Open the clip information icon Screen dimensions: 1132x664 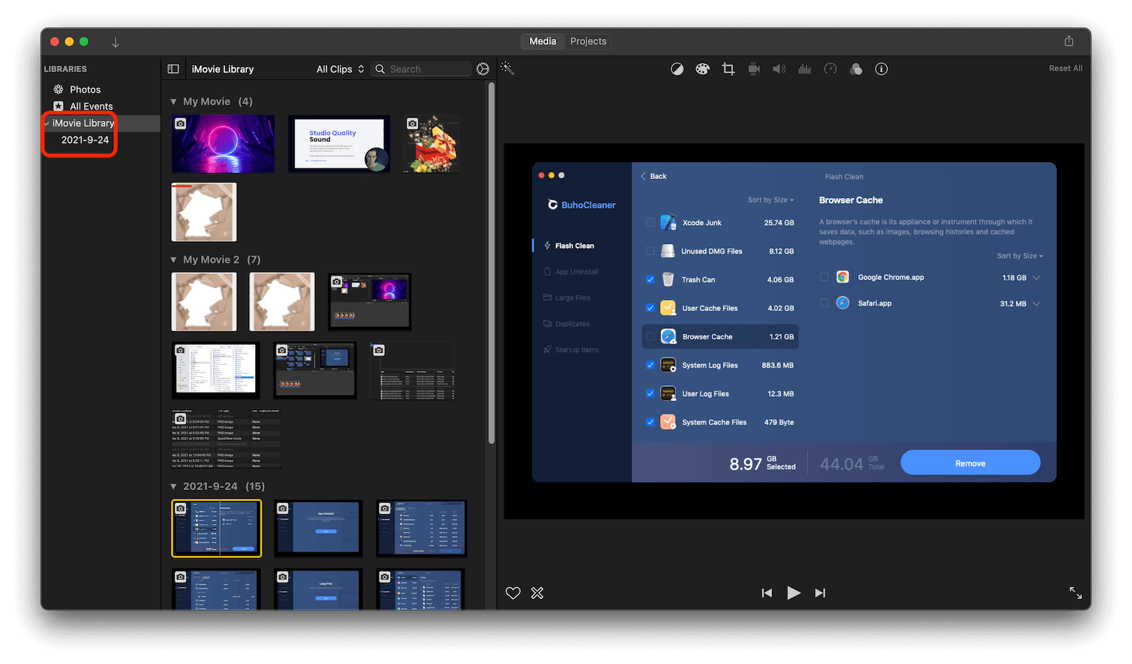click(x=882, y=69)
